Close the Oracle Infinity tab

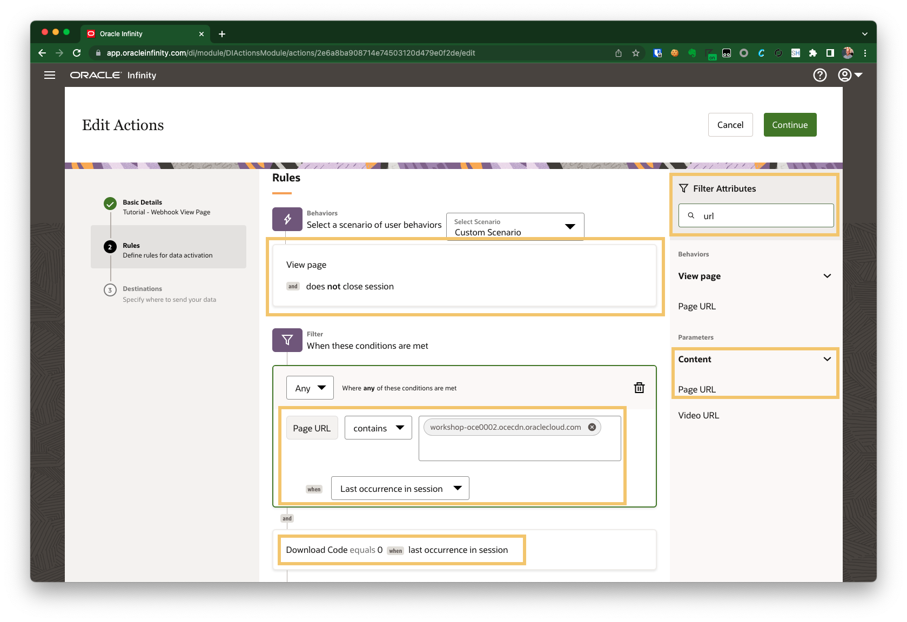click(x=201, y=34)
